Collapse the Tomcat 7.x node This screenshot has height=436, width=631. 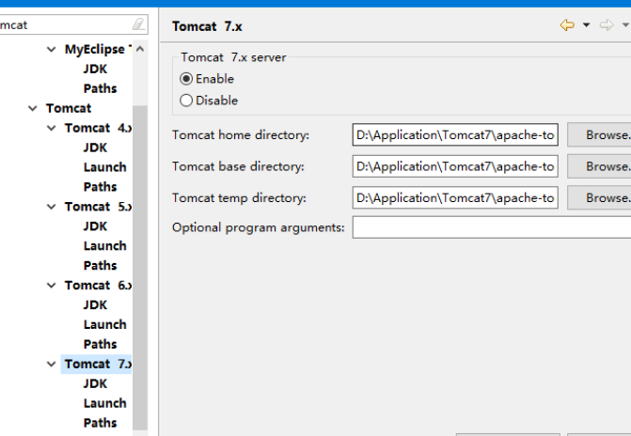pos(51,364)
